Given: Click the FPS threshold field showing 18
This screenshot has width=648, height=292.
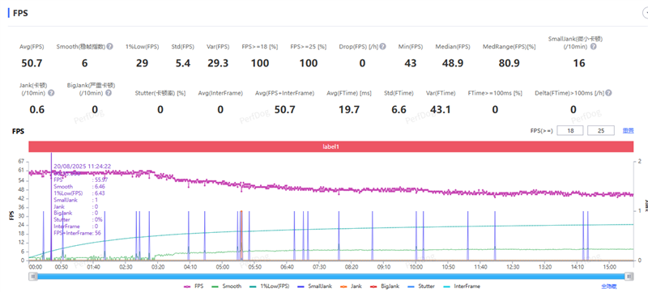Looking at the screenshot, I should pyautogui.click(x=570, y=131).
